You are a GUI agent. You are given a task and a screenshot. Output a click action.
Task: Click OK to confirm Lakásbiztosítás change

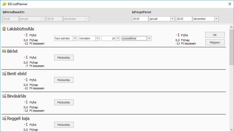click(x=215, y=35)
